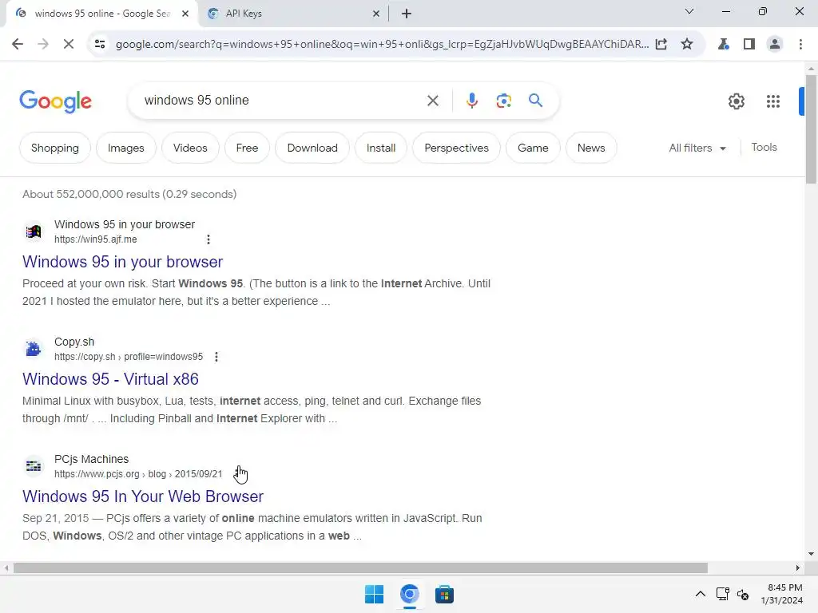Open options for win95.ajf.me result
Viewport: 818px width, 613px height.
(208, 239)
